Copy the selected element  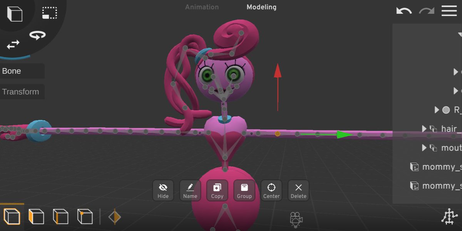click(x=217, y=191)
